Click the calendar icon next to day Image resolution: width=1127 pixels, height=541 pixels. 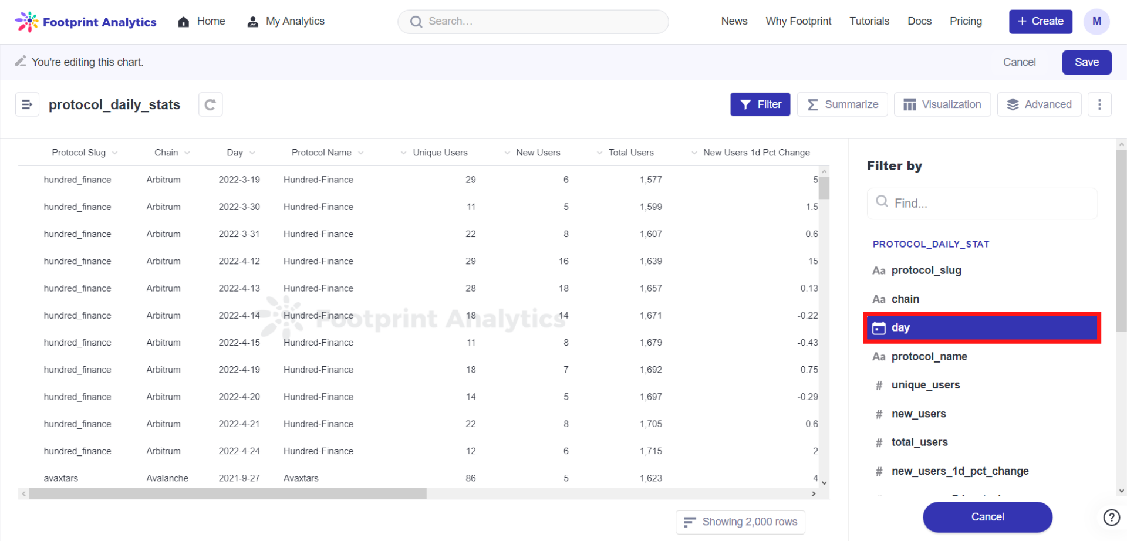[879, 328]
